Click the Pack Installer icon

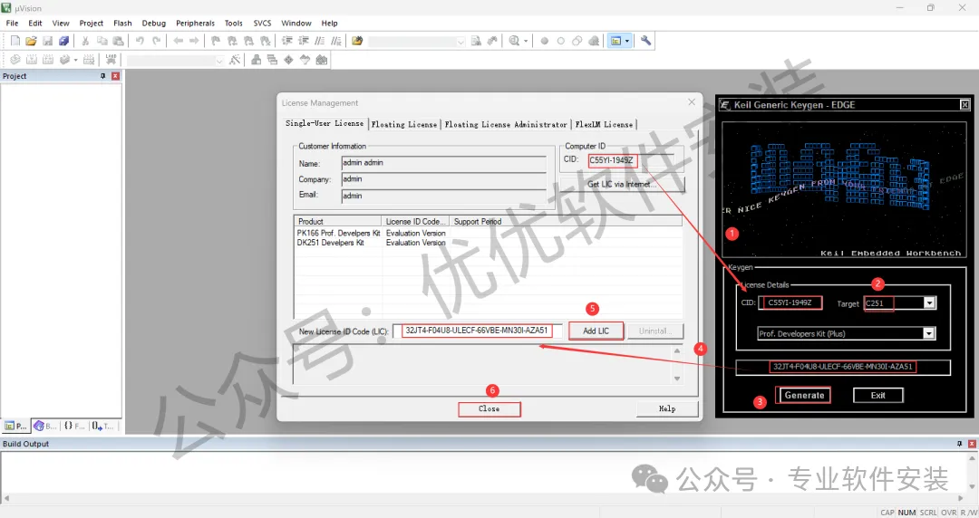(x=322, y=60)
